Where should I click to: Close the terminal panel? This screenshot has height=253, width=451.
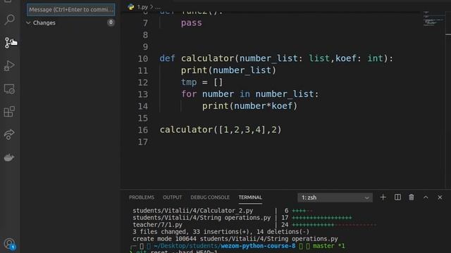click(x=440, y=197)
